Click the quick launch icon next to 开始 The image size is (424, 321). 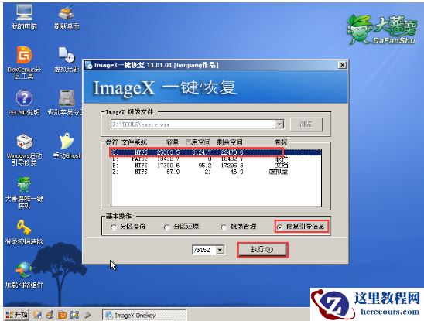pos(38,315)
